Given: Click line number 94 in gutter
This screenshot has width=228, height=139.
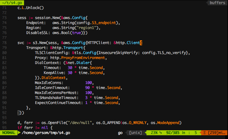Looking at the screenshot, I should [4, 123].
